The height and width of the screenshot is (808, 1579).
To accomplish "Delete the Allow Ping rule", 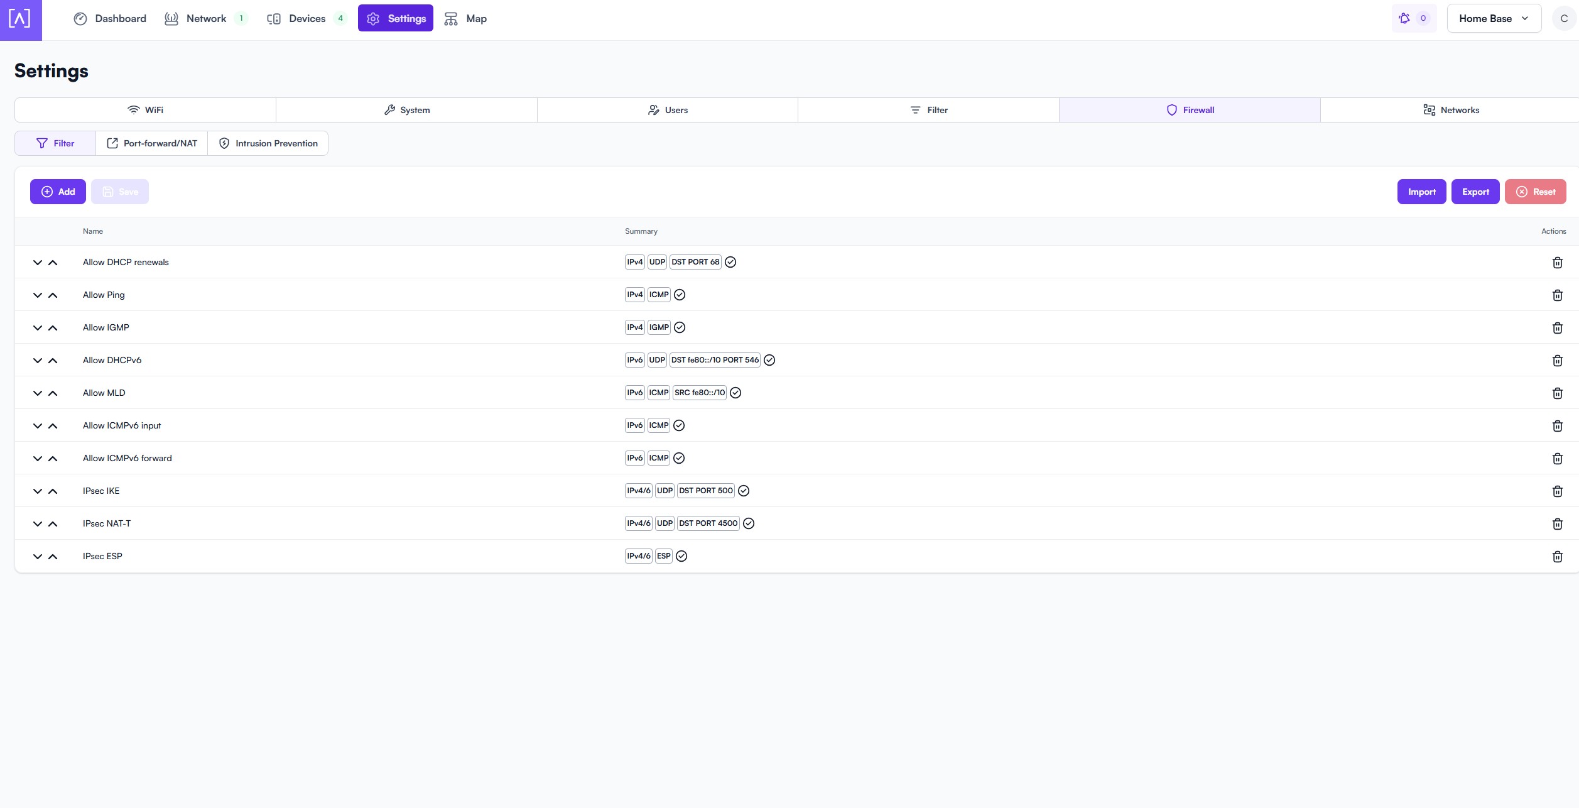I will [x=1557, y=295].
